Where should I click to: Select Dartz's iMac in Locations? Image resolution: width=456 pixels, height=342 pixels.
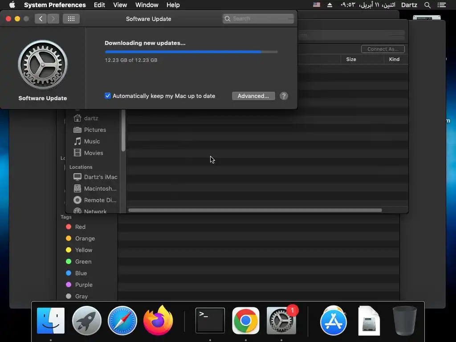point(100,177)
